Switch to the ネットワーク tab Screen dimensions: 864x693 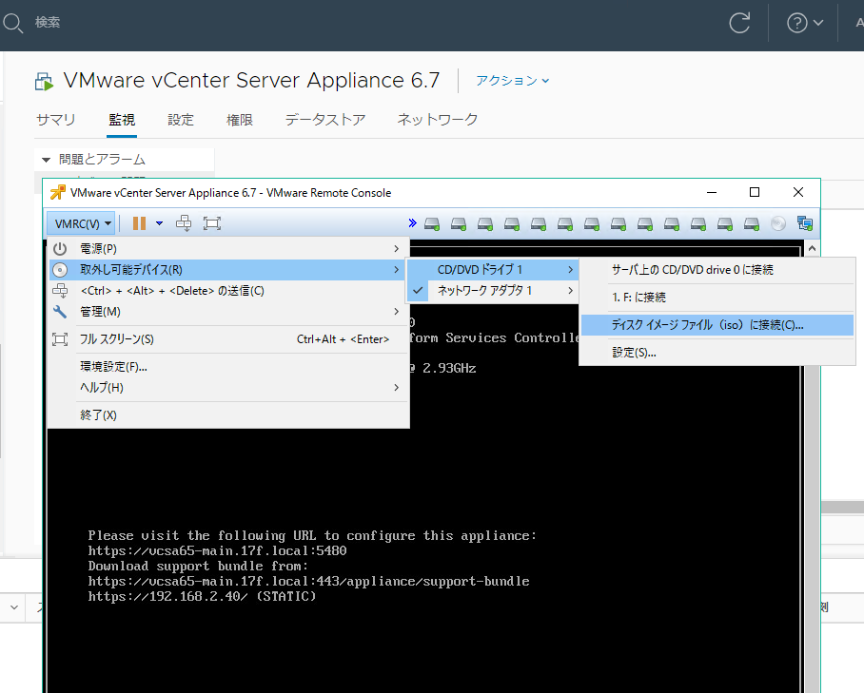click(x=438, y=120)
